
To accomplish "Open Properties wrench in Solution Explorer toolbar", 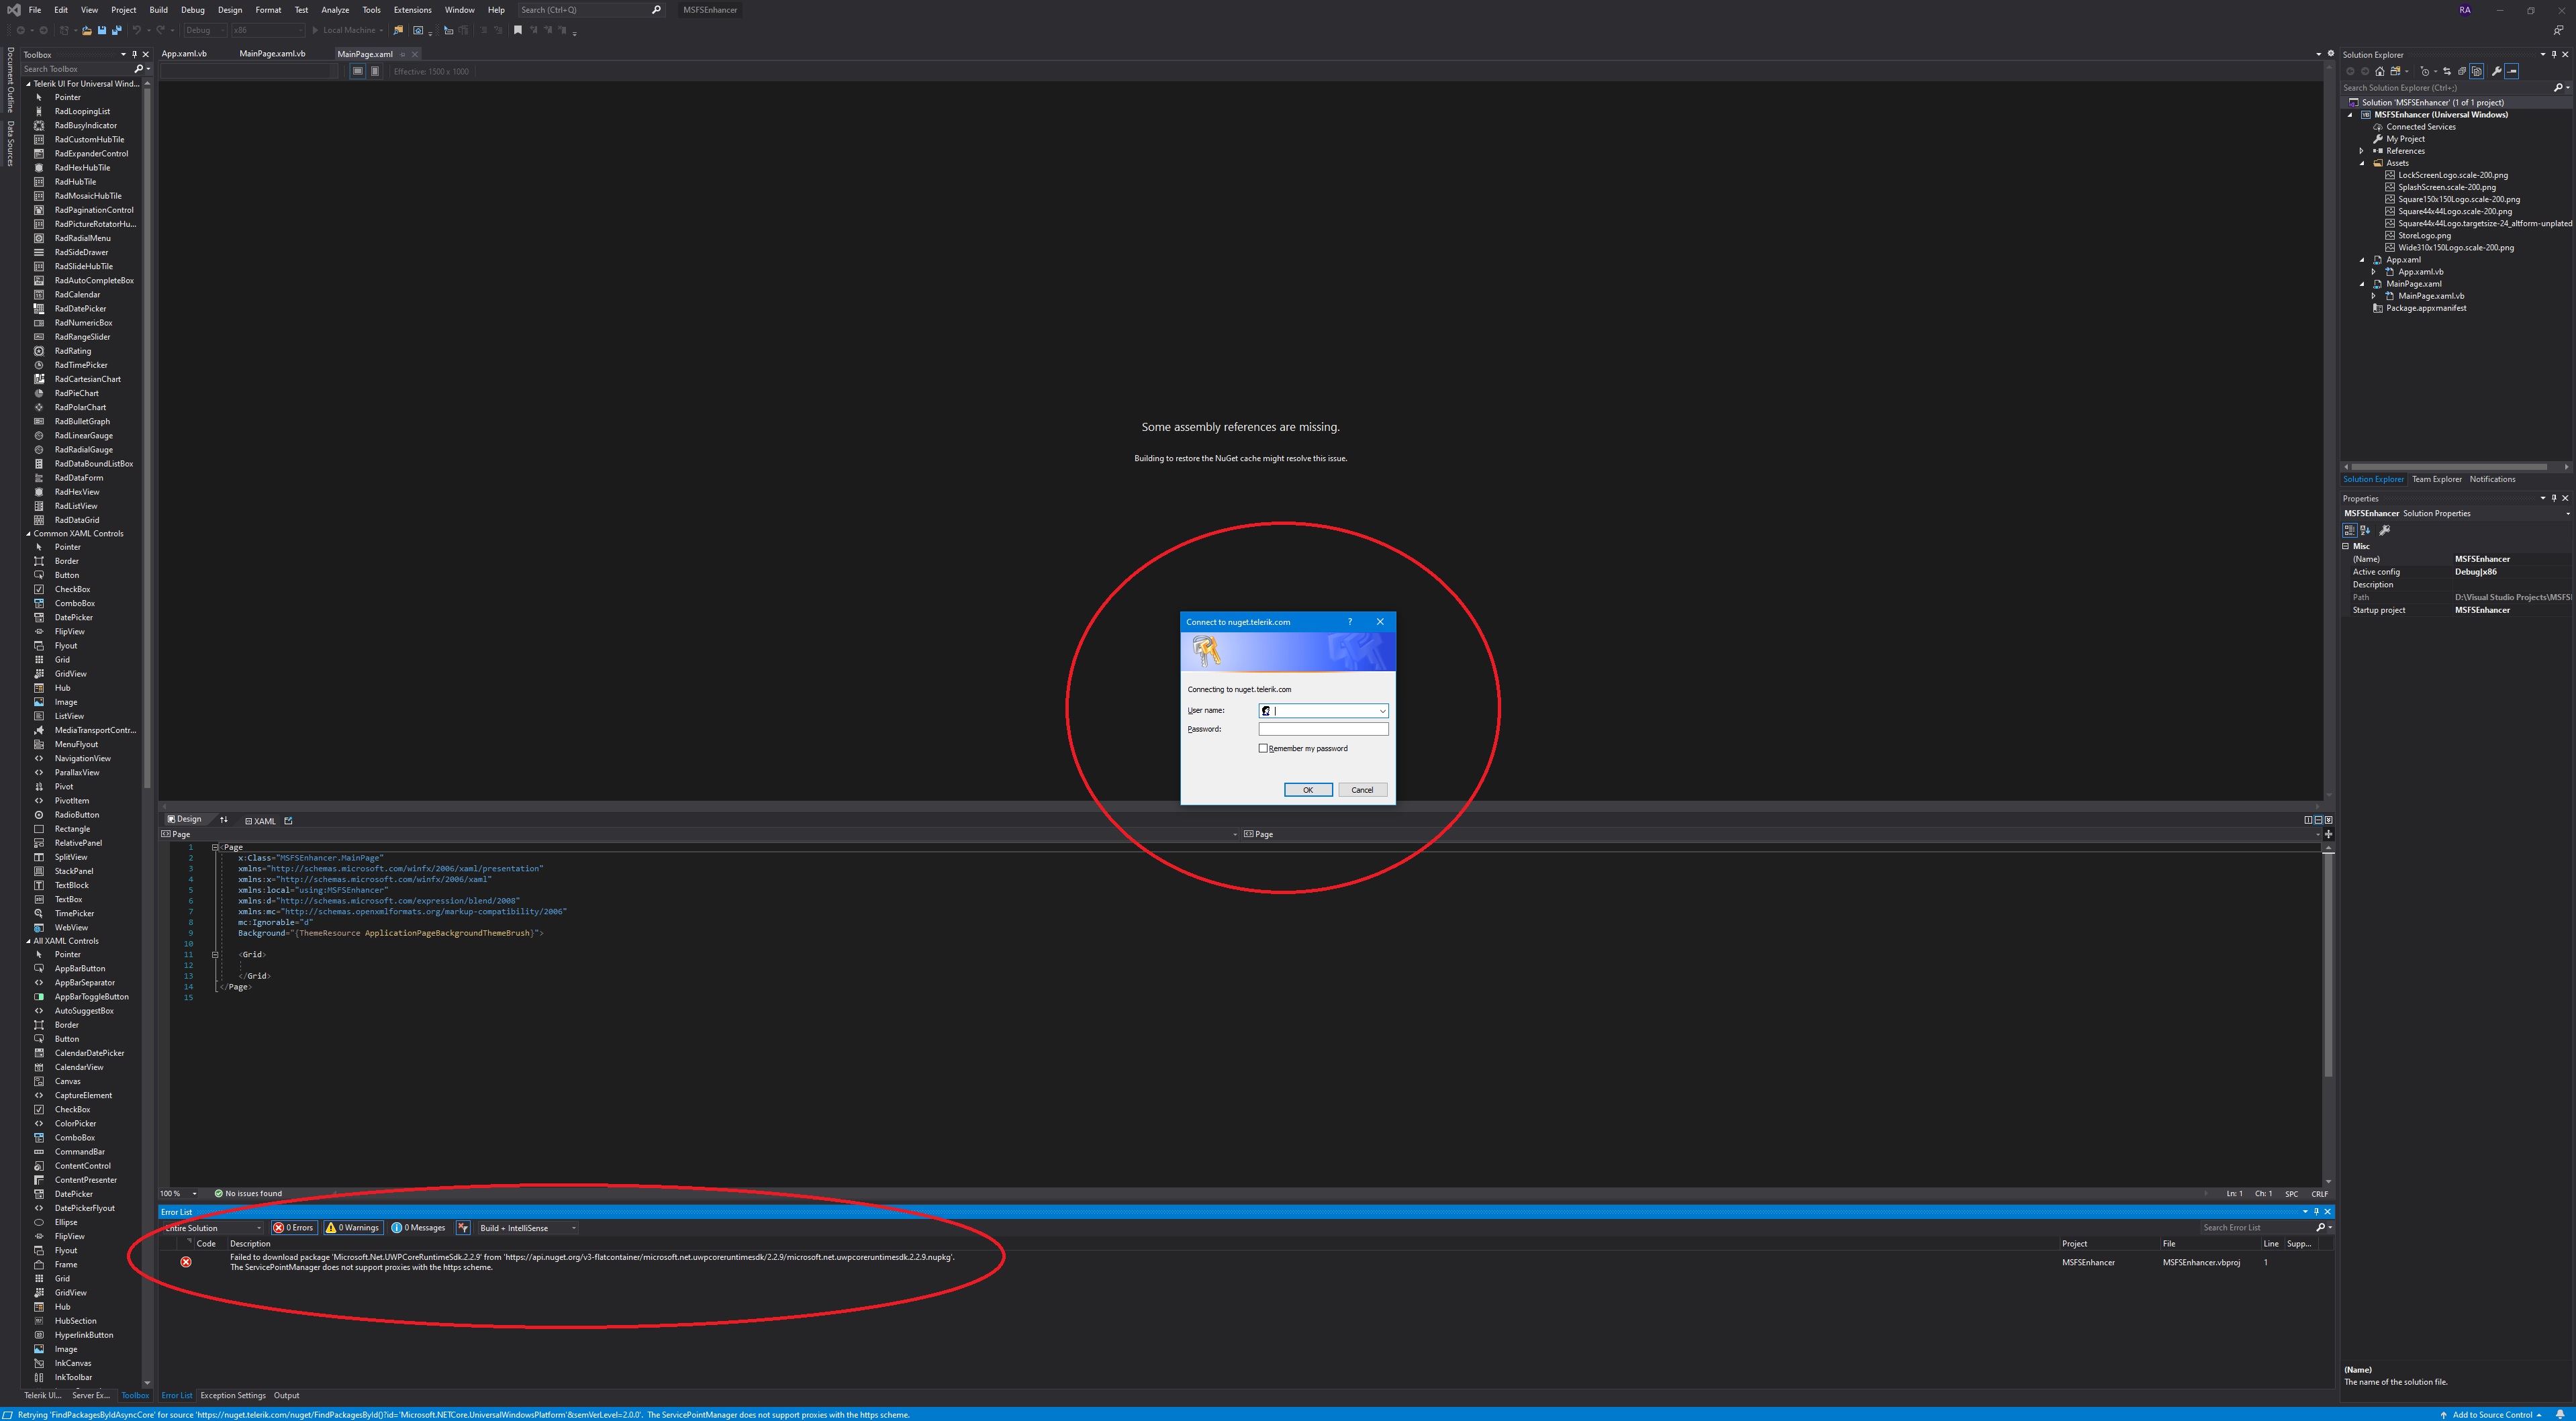I will pos(2497,71).
